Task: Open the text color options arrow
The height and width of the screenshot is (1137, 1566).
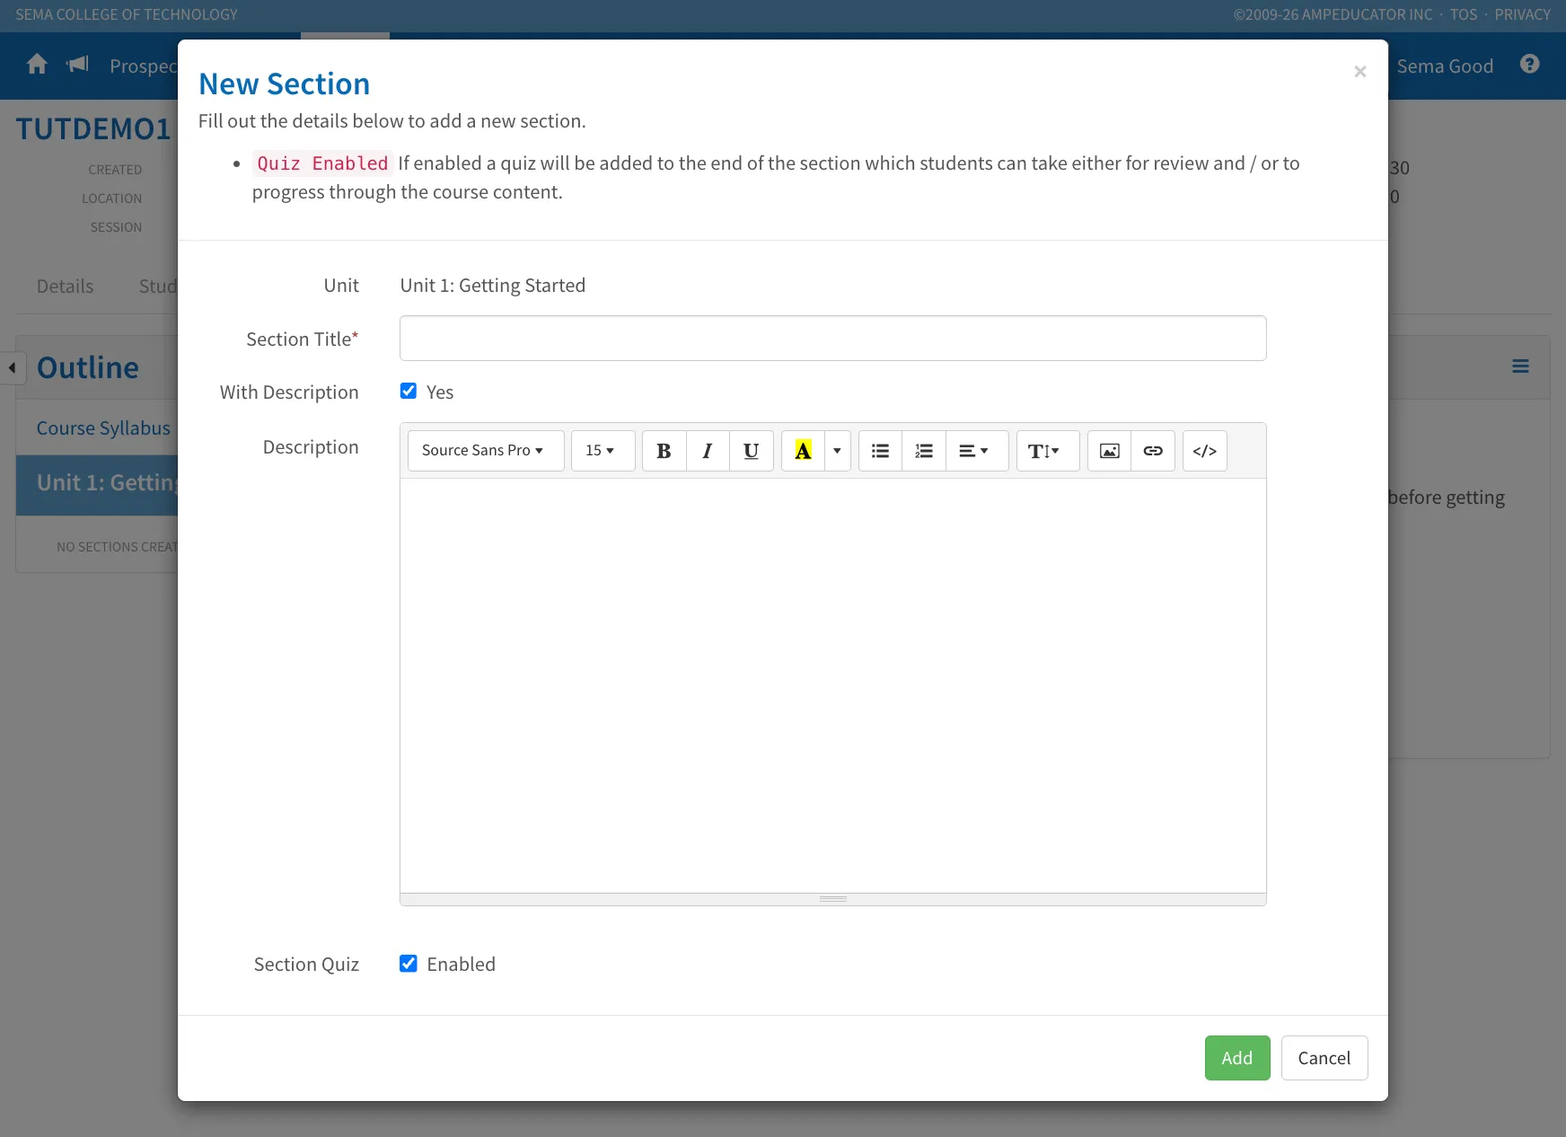Action: point(837,451)
